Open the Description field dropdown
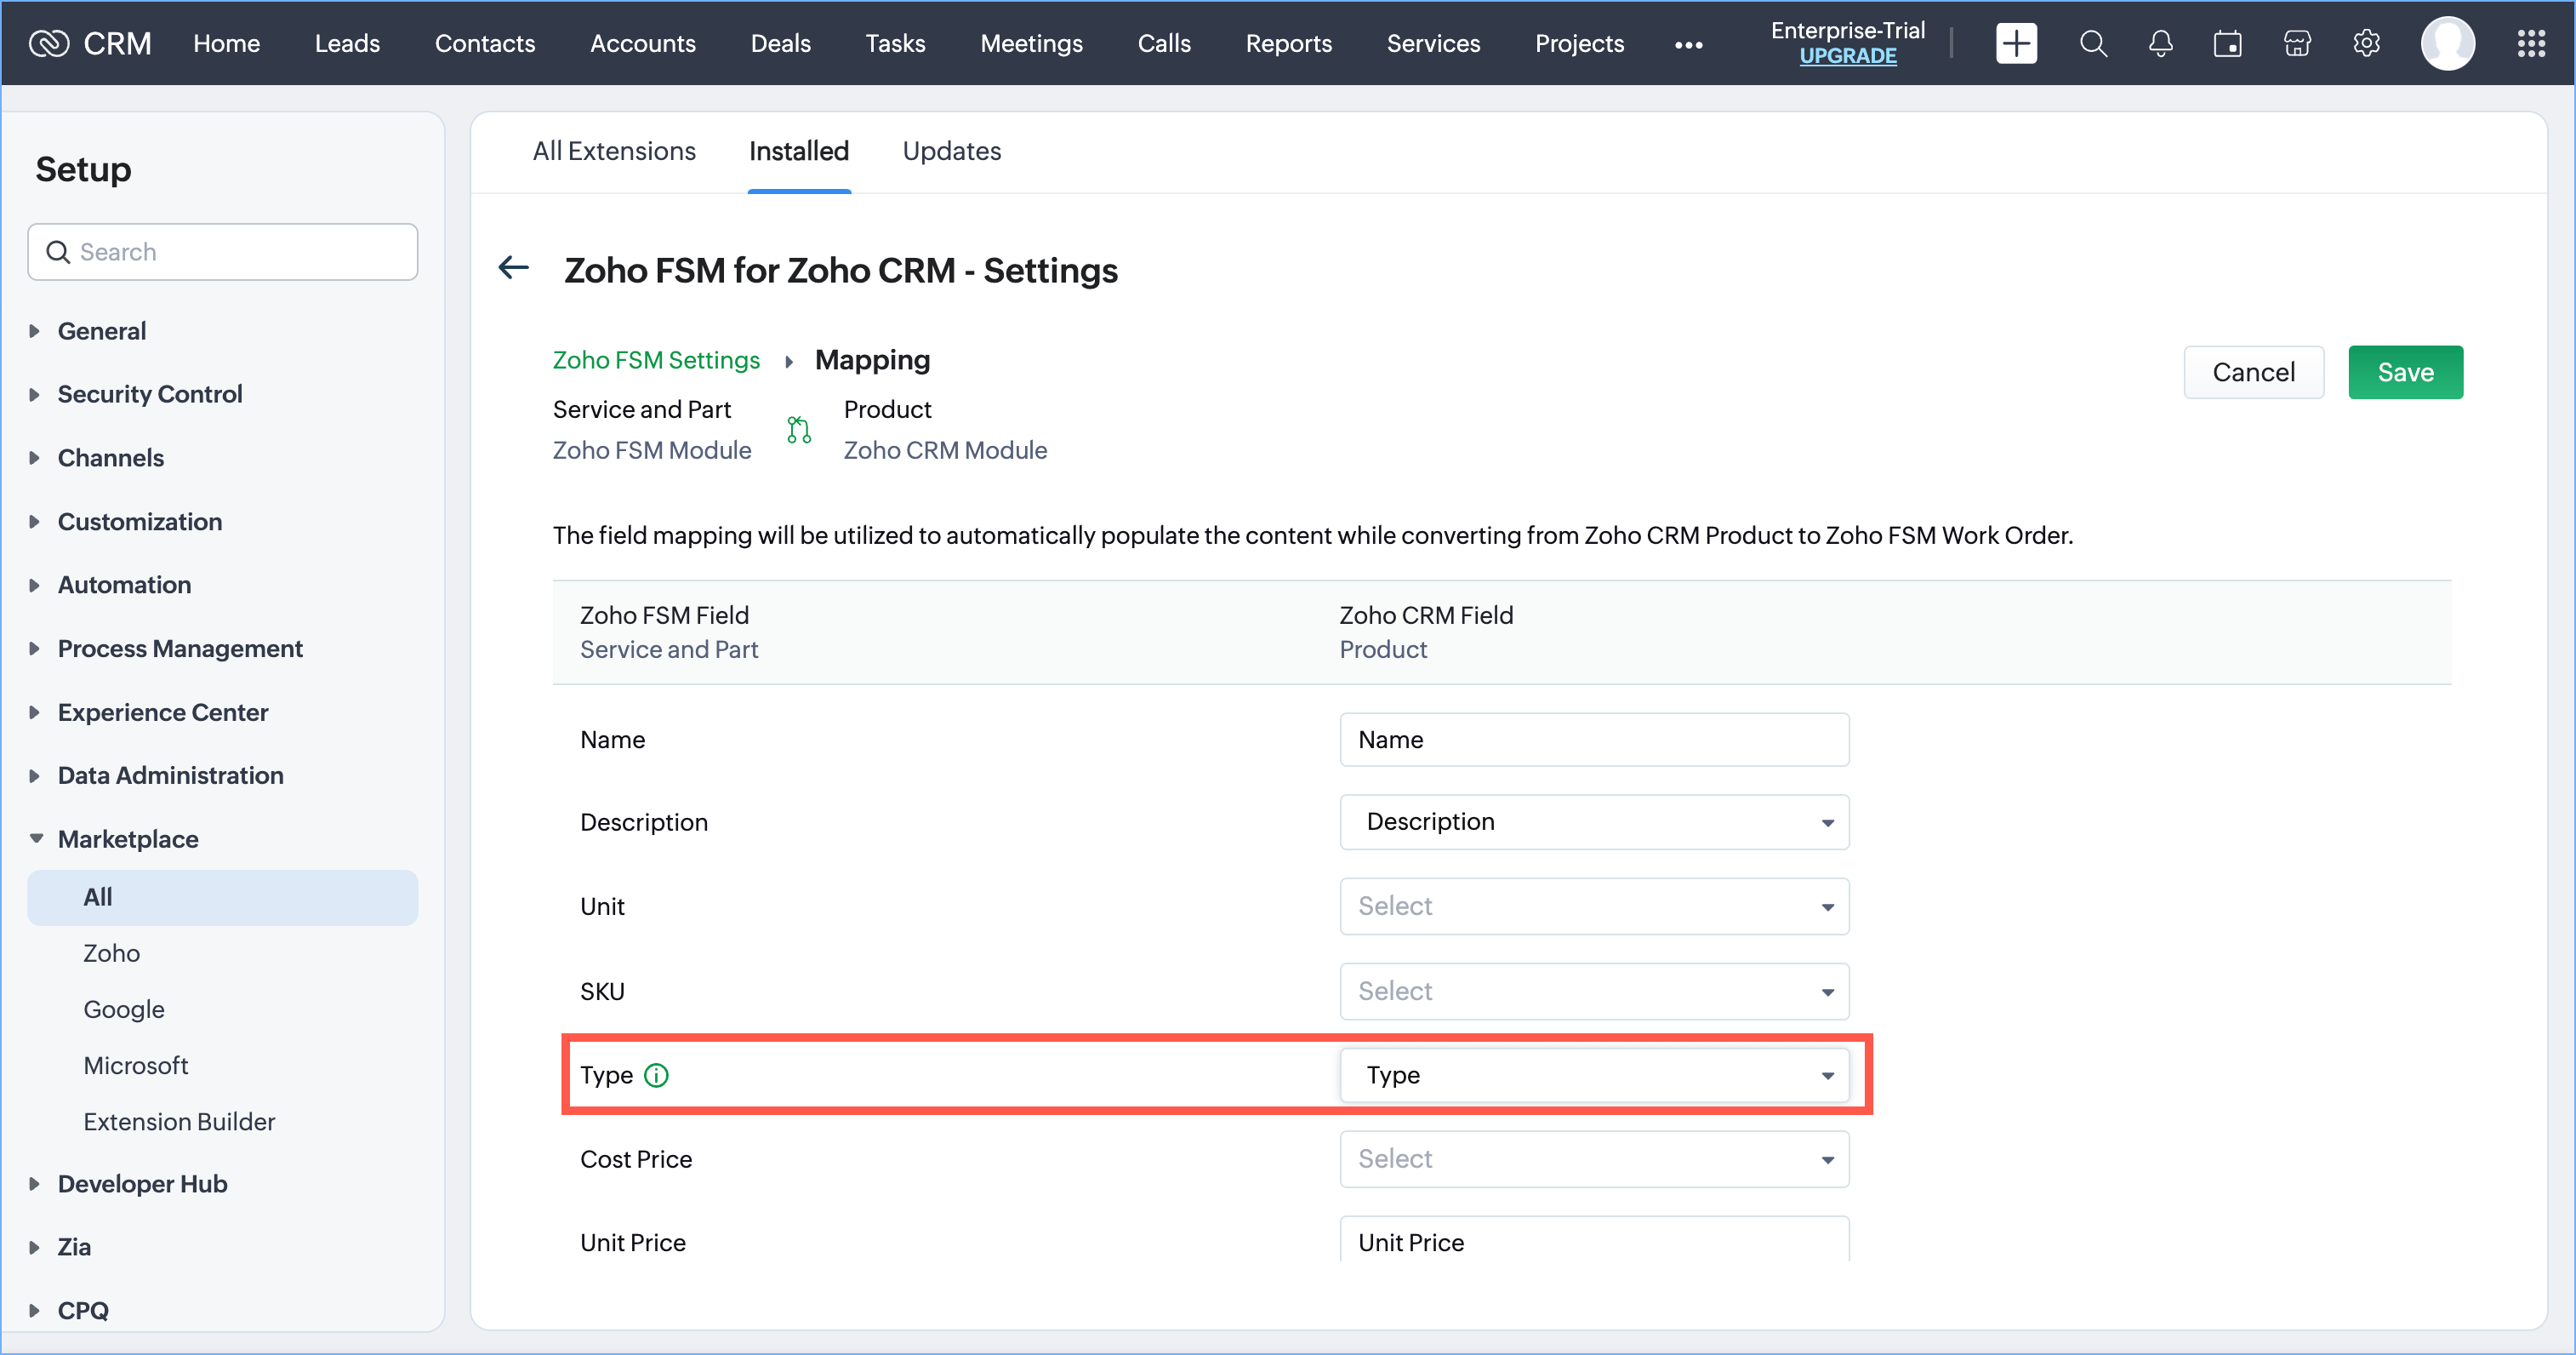The height and width of the screenshot is (1355, 2576). 1594,821
